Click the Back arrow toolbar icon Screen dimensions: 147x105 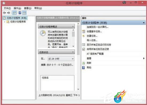point(4,13)
